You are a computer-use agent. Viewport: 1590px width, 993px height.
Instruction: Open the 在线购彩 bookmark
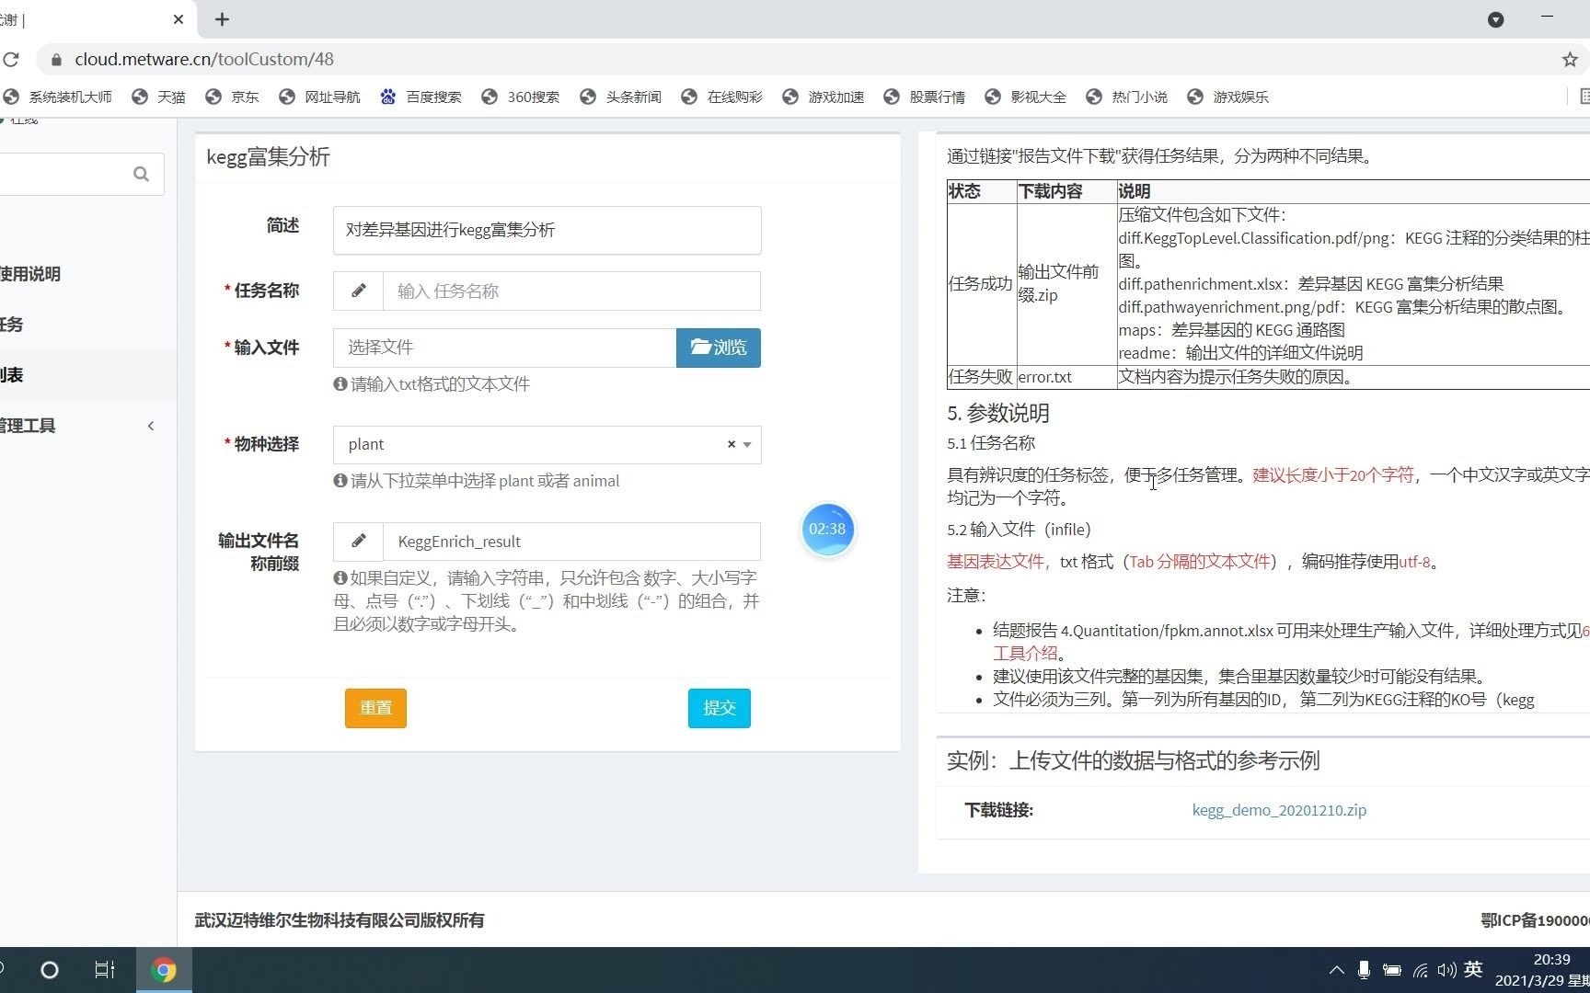pos(722,97)
